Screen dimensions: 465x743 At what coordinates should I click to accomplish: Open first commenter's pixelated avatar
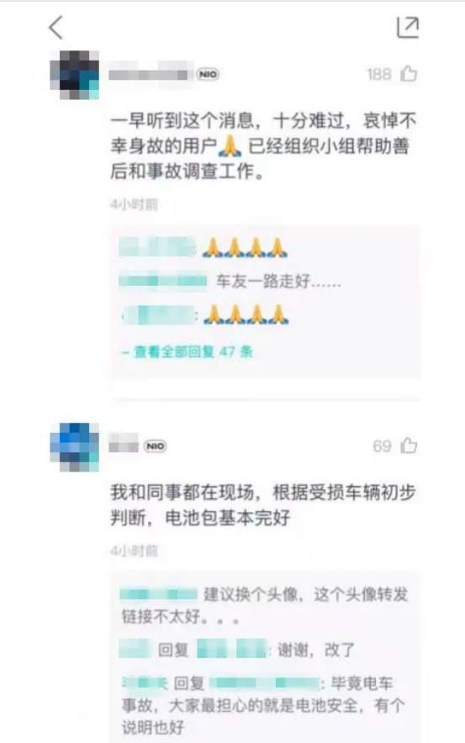point(75,75)
